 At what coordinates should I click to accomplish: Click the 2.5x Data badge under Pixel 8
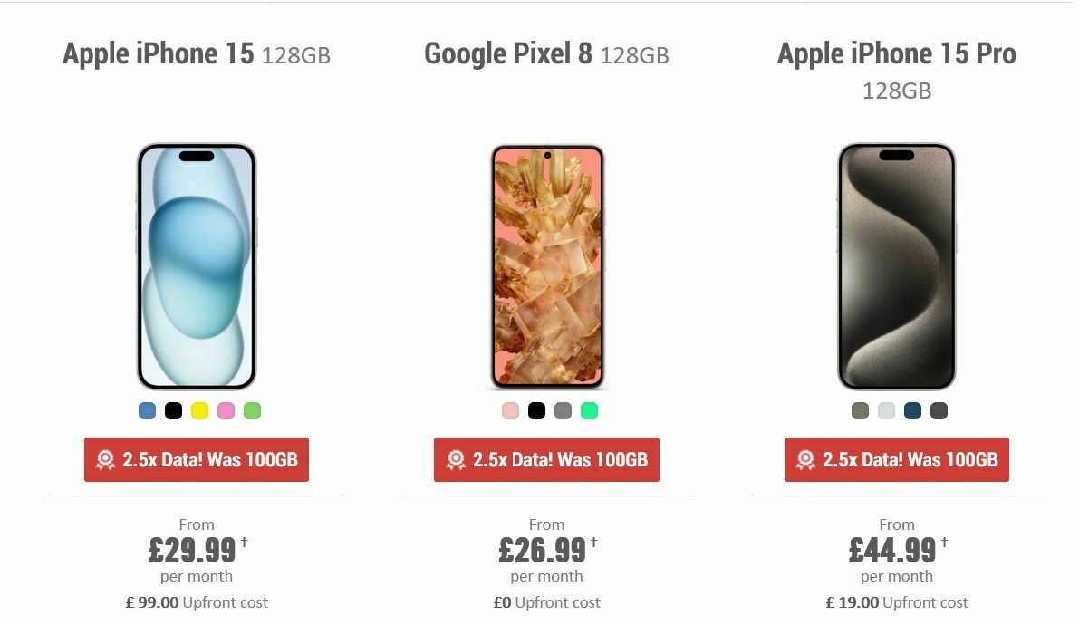(x=546, y=460)
